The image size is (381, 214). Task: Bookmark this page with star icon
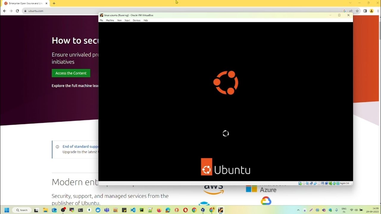(357, 11)
